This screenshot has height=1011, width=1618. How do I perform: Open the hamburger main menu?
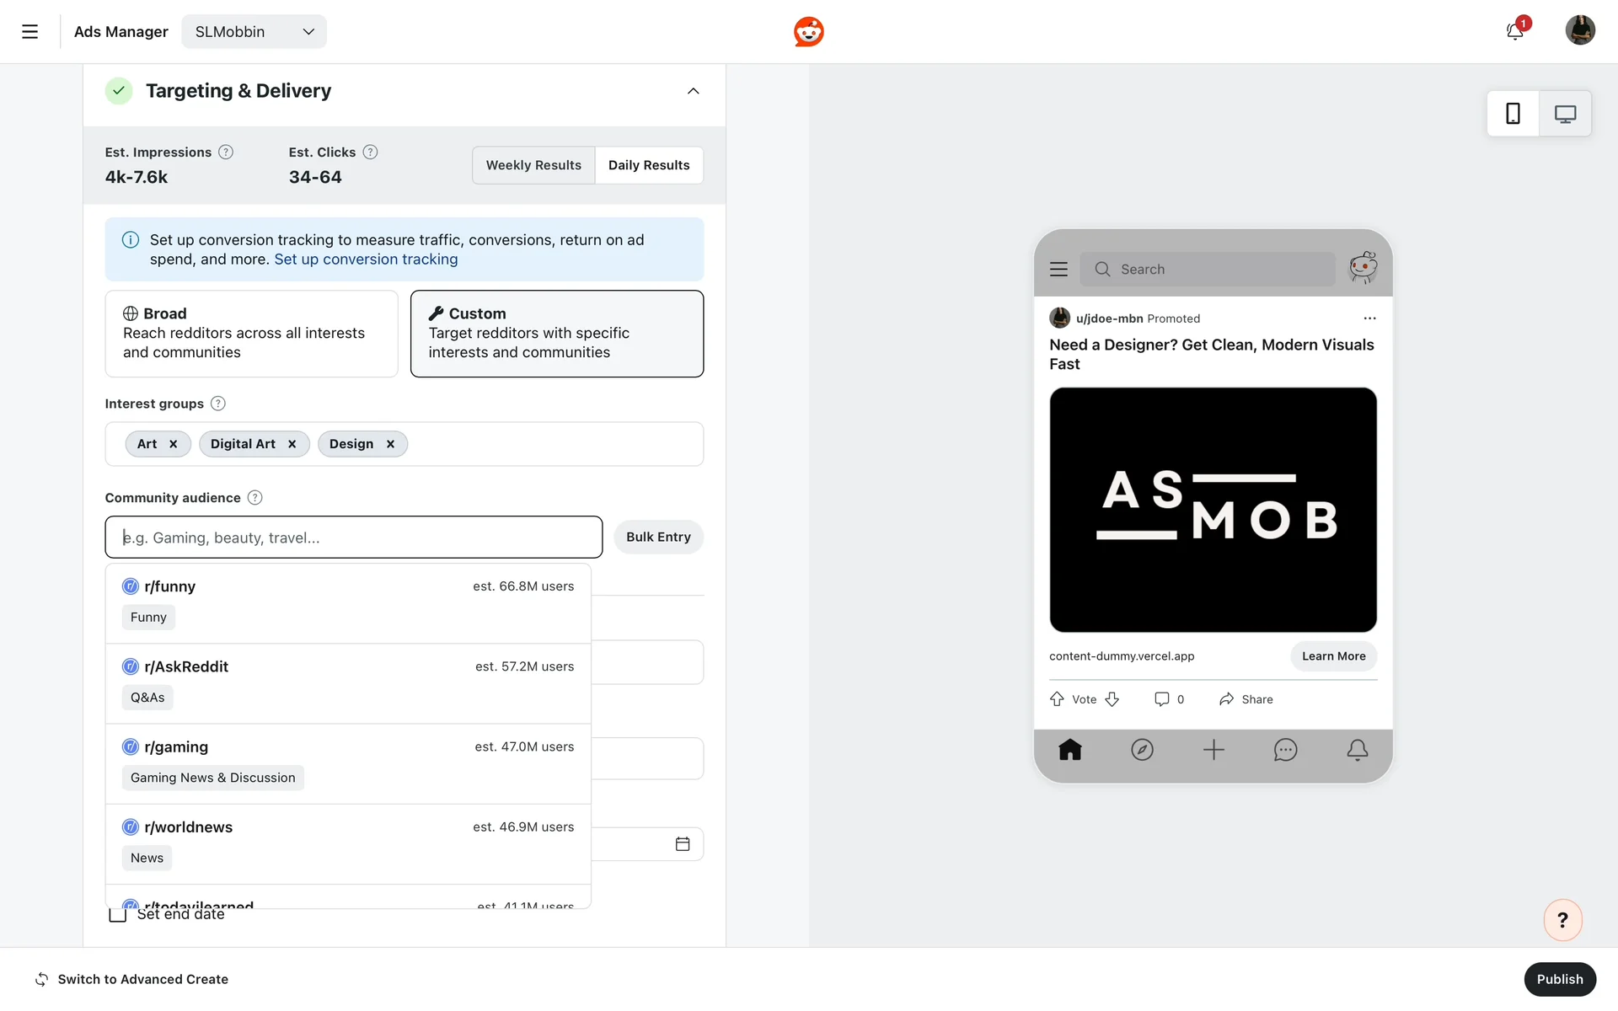pyautogui.click(x=29, y=32)
